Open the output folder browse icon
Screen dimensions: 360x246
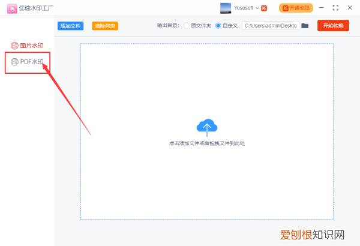click(x=305, y=26)
